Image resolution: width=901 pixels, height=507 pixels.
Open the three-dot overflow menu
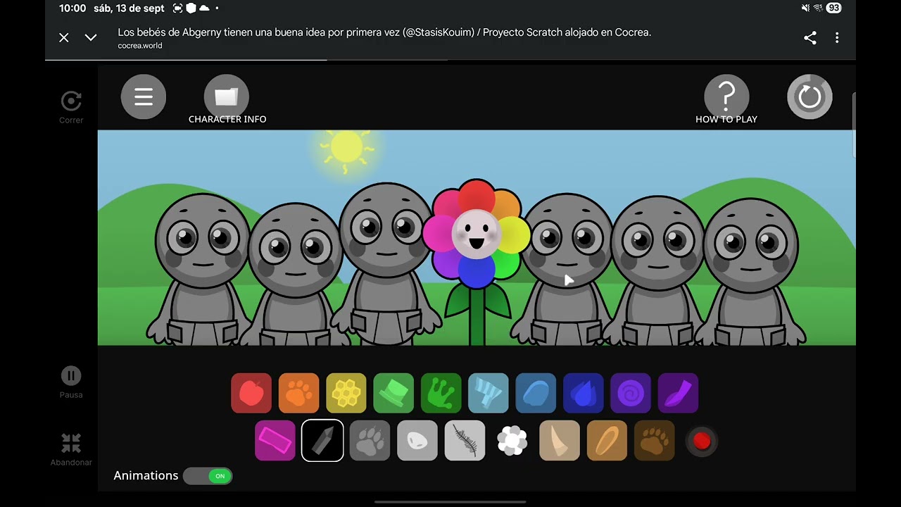coord(837,38)
